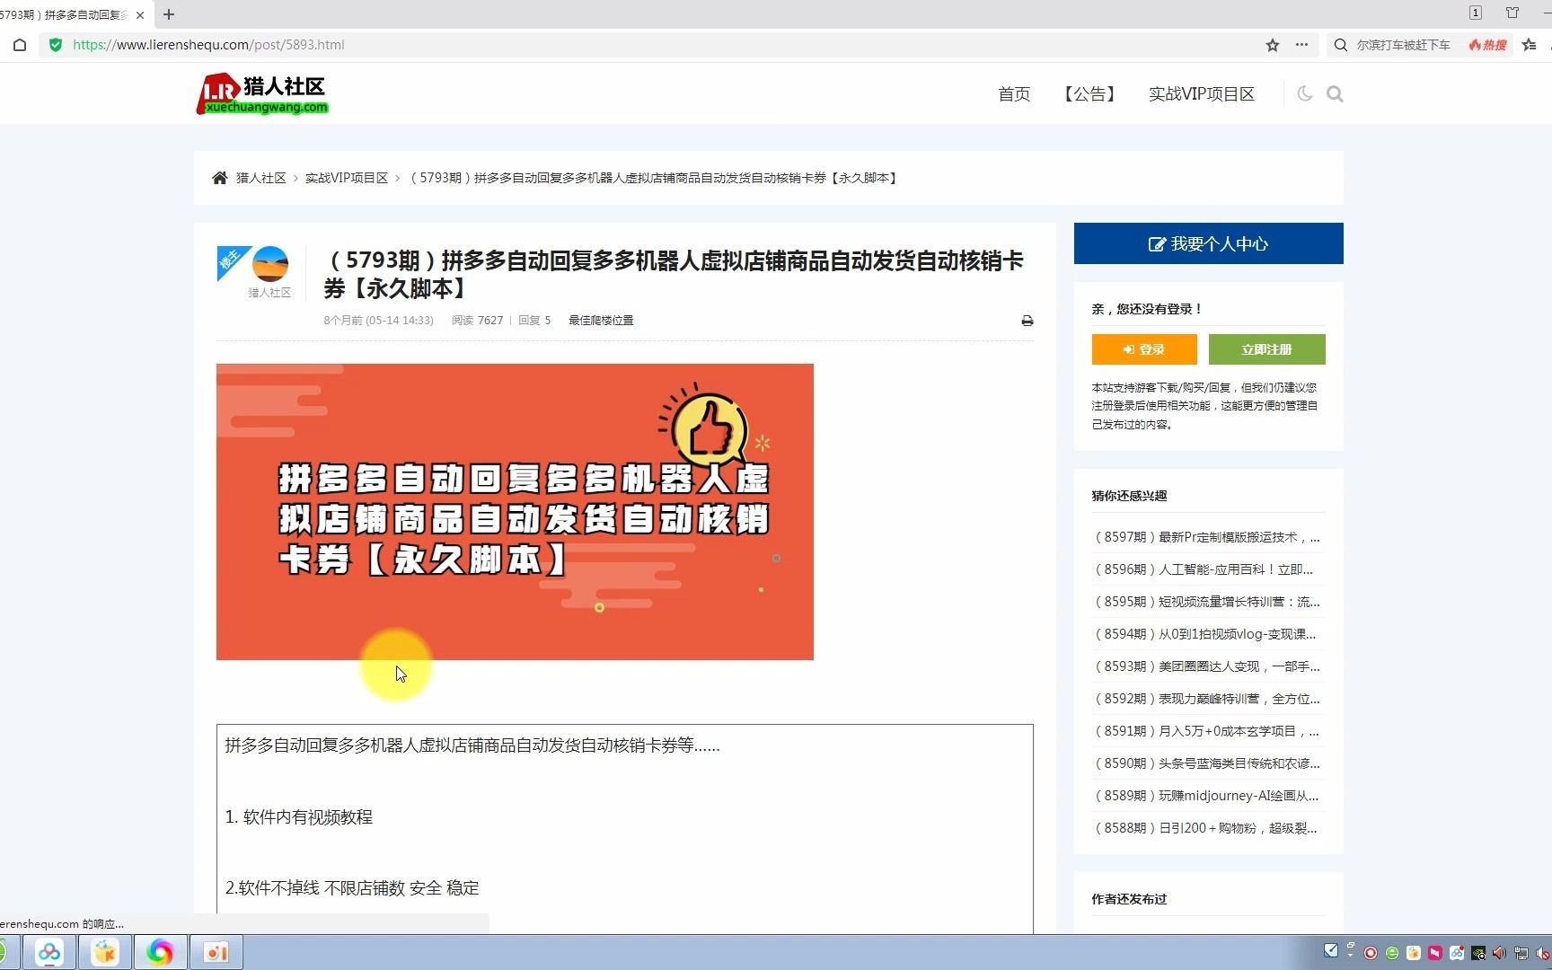1552x970 pixels.
Task: Open the 【公告】 menu item
Action: 1089,94
